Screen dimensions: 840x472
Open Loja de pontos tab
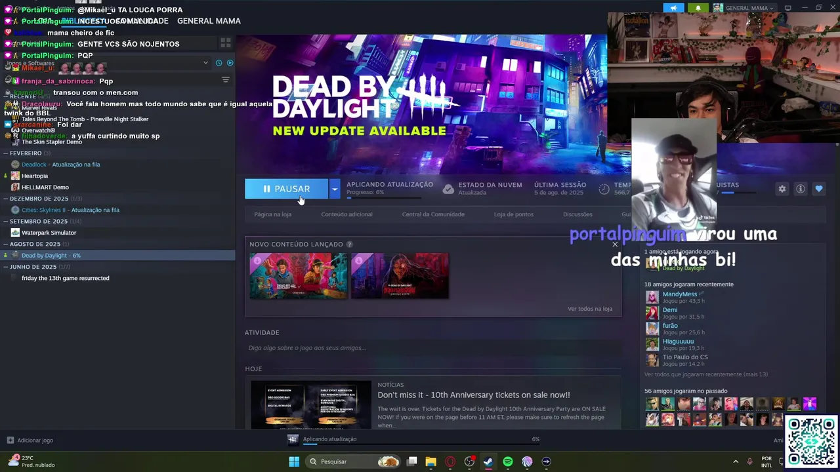[x=514, y=214]
